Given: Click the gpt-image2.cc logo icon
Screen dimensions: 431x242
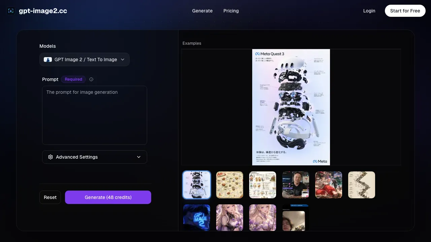Looking at the screenshot, I should [11, 11].
